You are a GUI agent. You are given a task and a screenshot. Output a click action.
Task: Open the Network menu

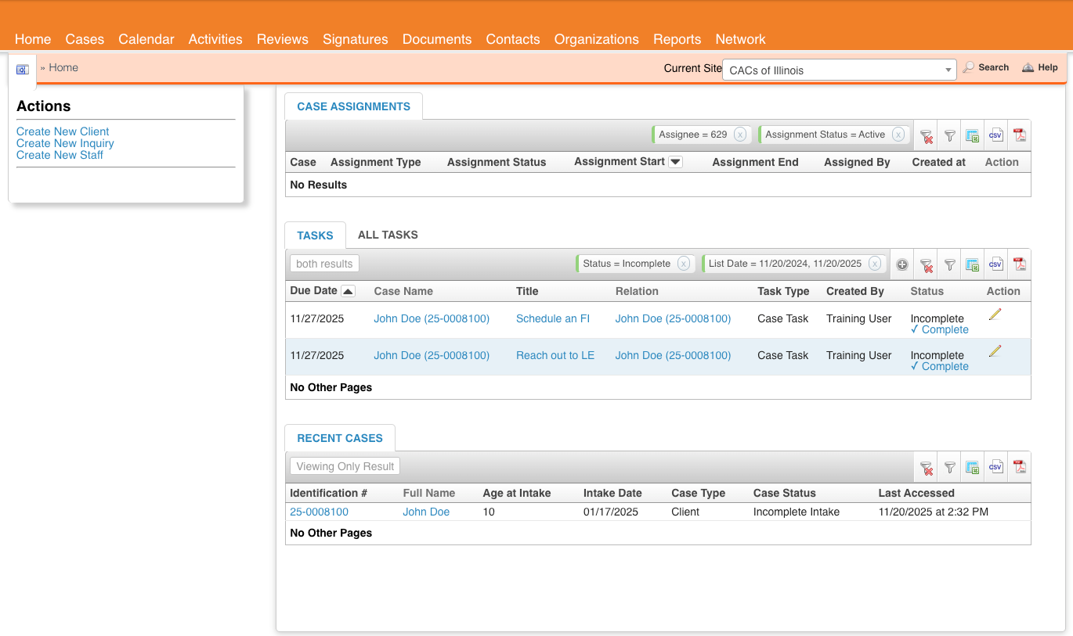pos(740,39)
